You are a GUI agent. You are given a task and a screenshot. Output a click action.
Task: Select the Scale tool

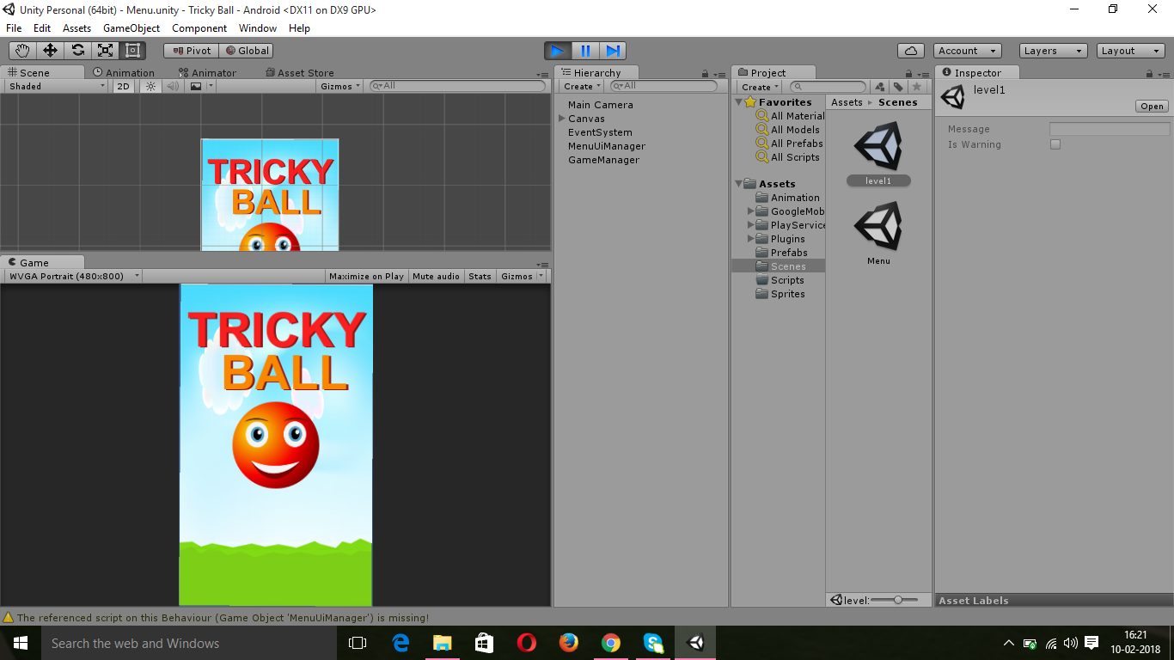click(x=105, y=51)
